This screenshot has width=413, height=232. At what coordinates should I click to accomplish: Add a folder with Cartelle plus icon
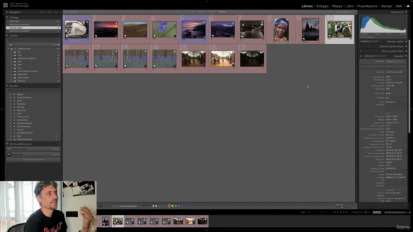(x=59, y=35)
